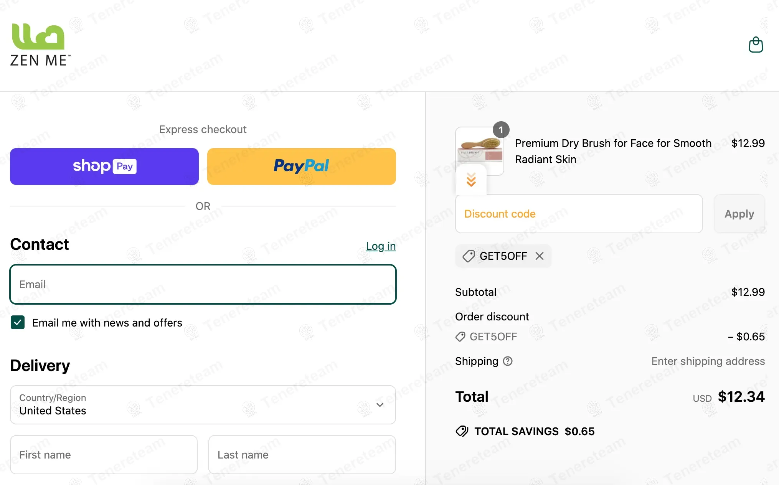
Task: Open the shopping bag cart icon
Action: point(756,45)
